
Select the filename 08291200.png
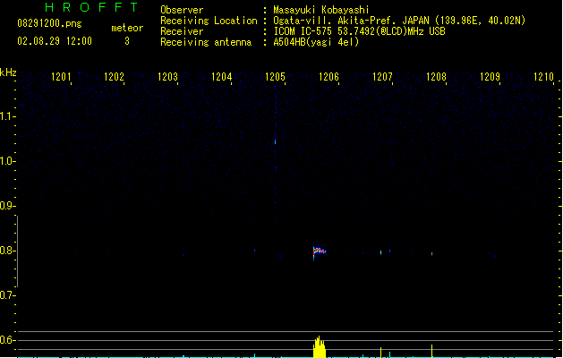49,23
